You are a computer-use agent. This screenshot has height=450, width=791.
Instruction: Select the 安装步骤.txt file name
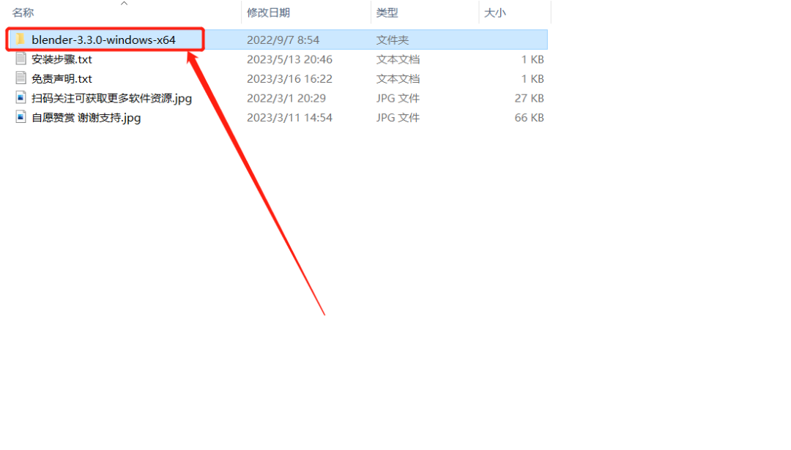pyautogui.click(x=61, y=59)
